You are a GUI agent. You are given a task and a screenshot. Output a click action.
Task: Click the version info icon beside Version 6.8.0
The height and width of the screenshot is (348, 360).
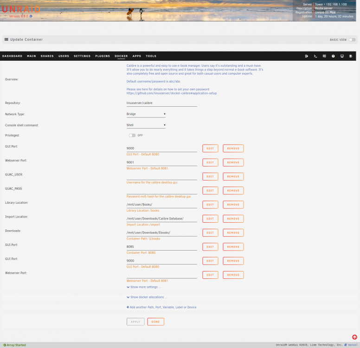31,16
